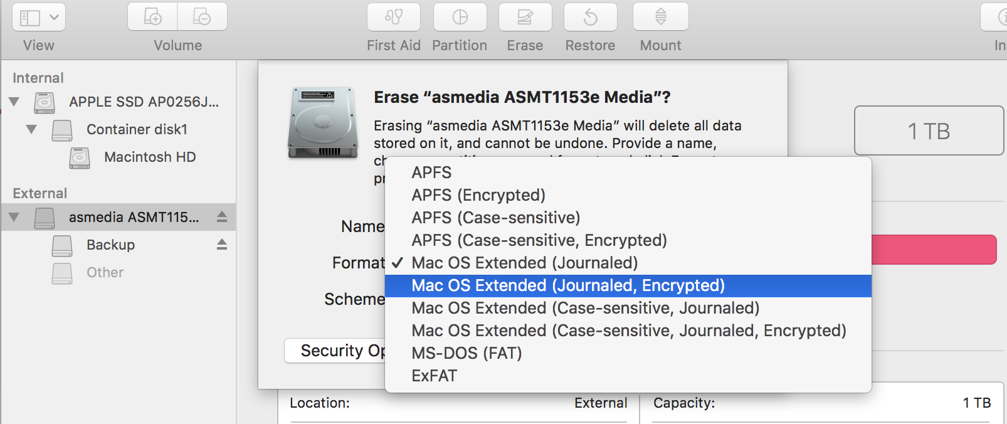Eject the asmedia ASMT115 external disk
Image resolution: width=1007 pixels, height=424 pixels.
coord(222,217)
